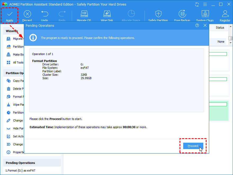Click the None status cell
The image size is (233, 175).
coord(221,42)
